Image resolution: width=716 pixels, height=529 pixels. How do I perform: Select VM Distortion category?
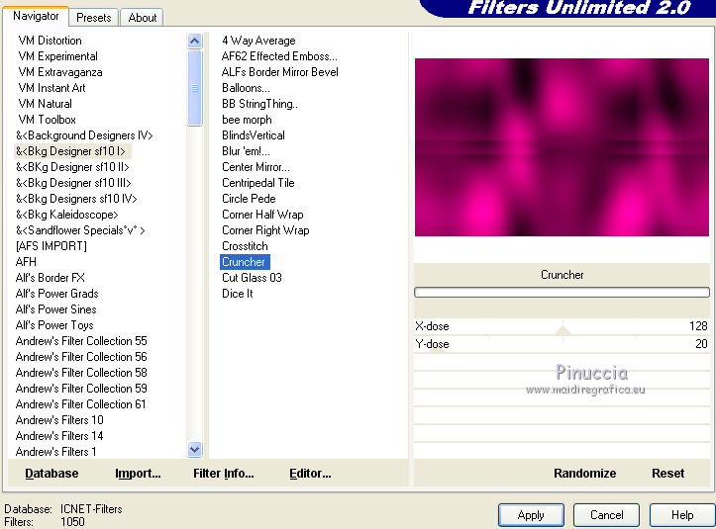coord(50,41)
